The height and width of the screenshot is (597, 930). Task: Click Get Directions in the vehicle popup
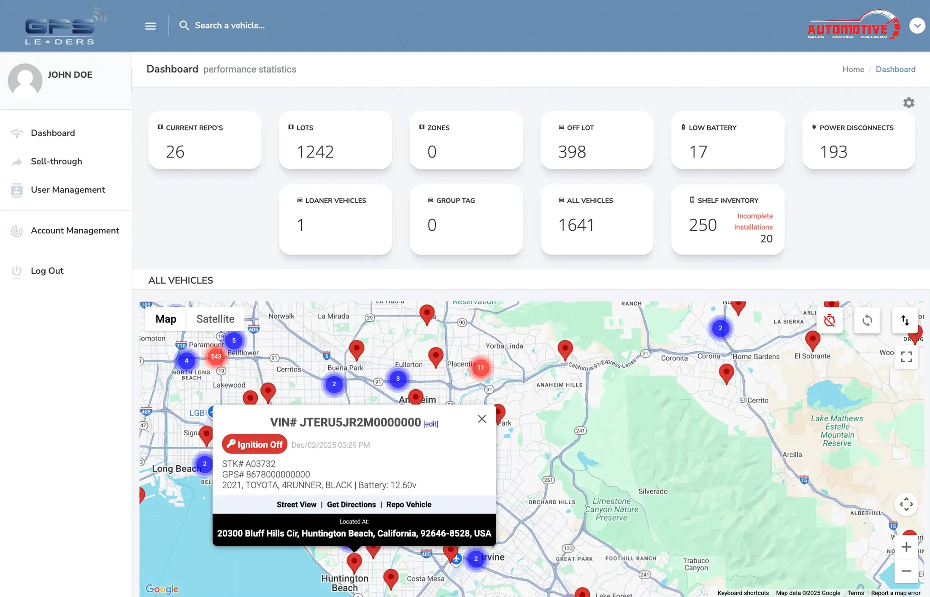pos(351,504)
